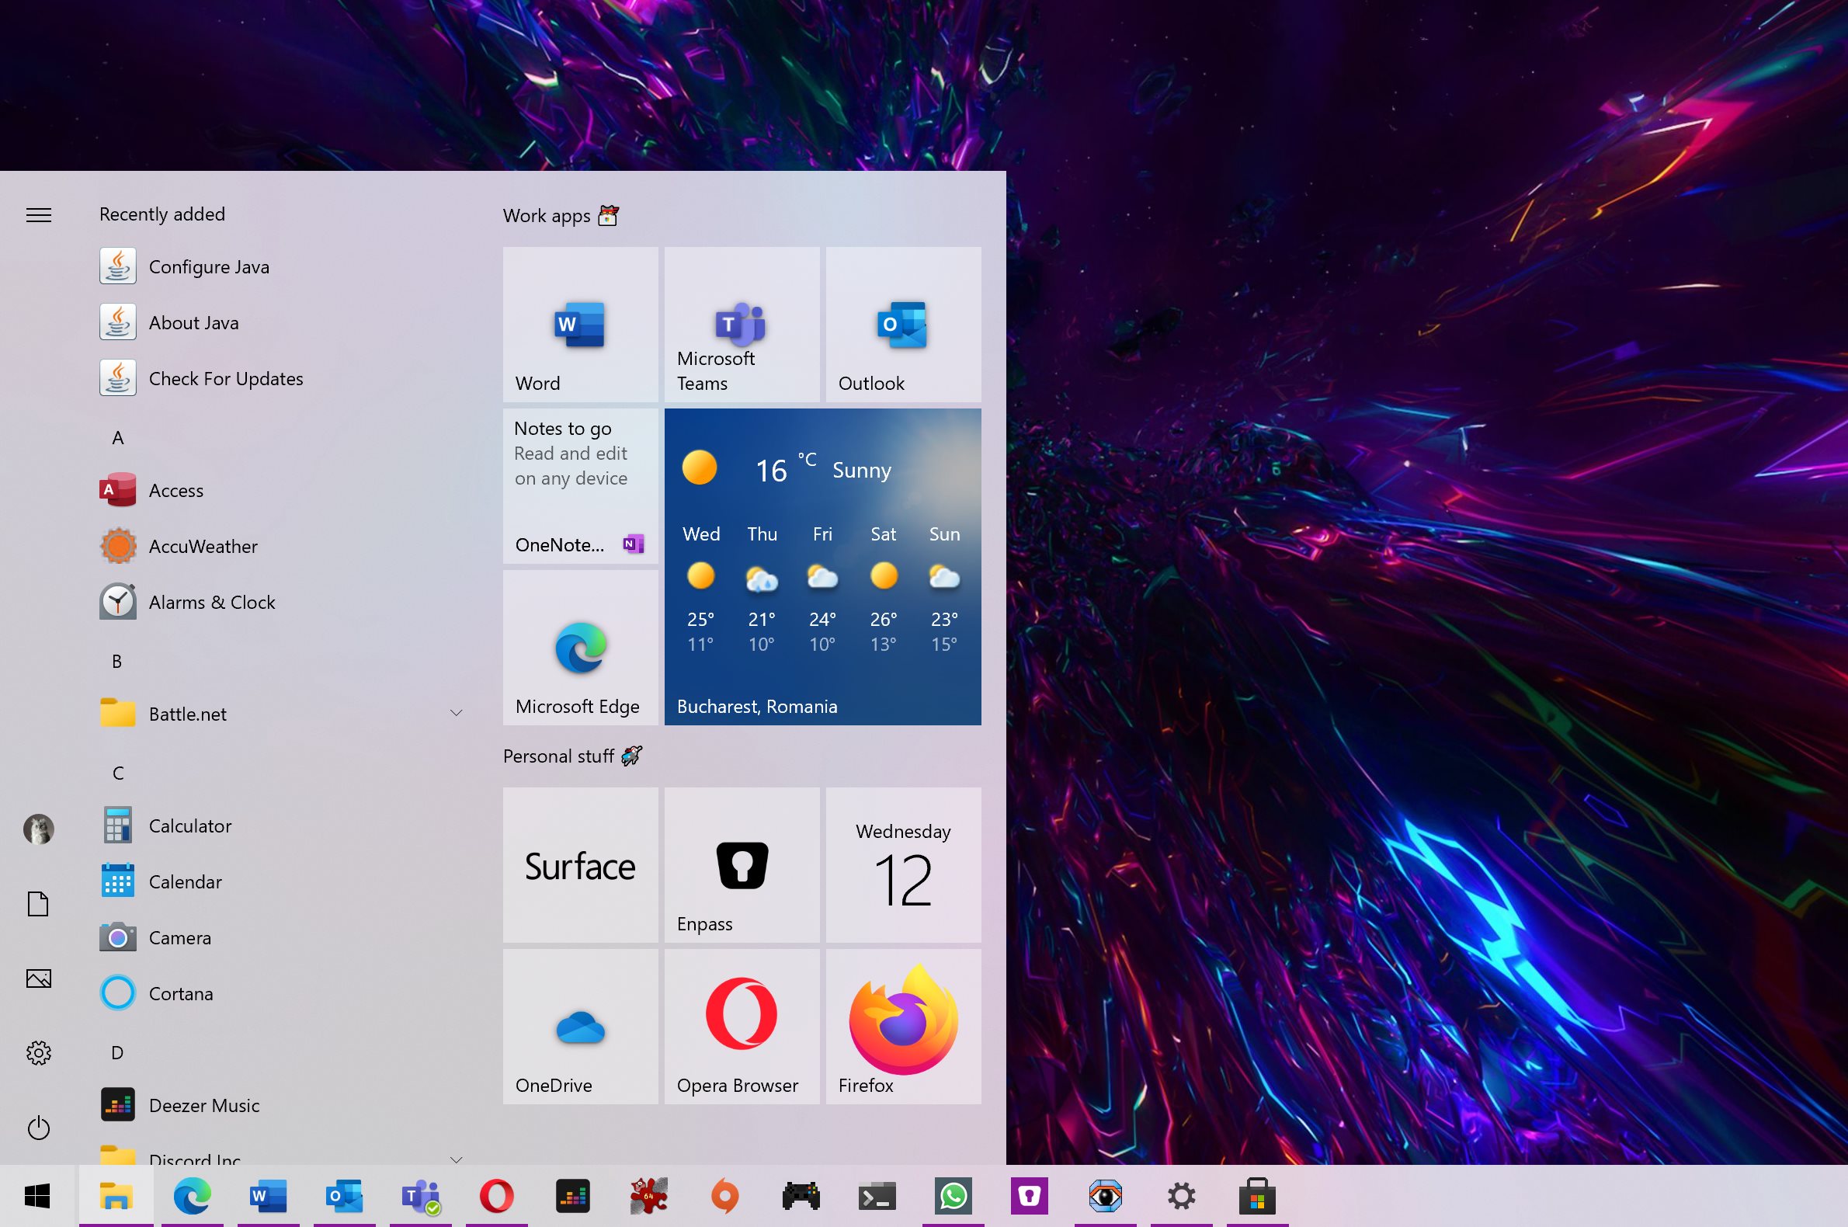Expand the Battle.net folder chevron
The width and height of the screenshot is (1848, 1227).
tap(456, 713)
